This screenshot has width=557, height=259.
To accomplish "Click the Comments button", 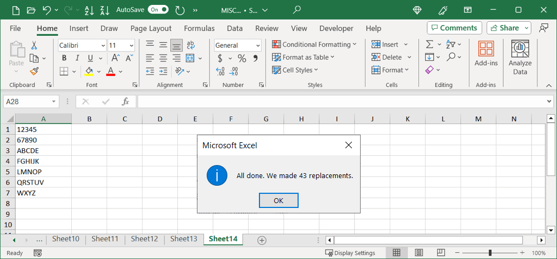I will click(454, 28).
